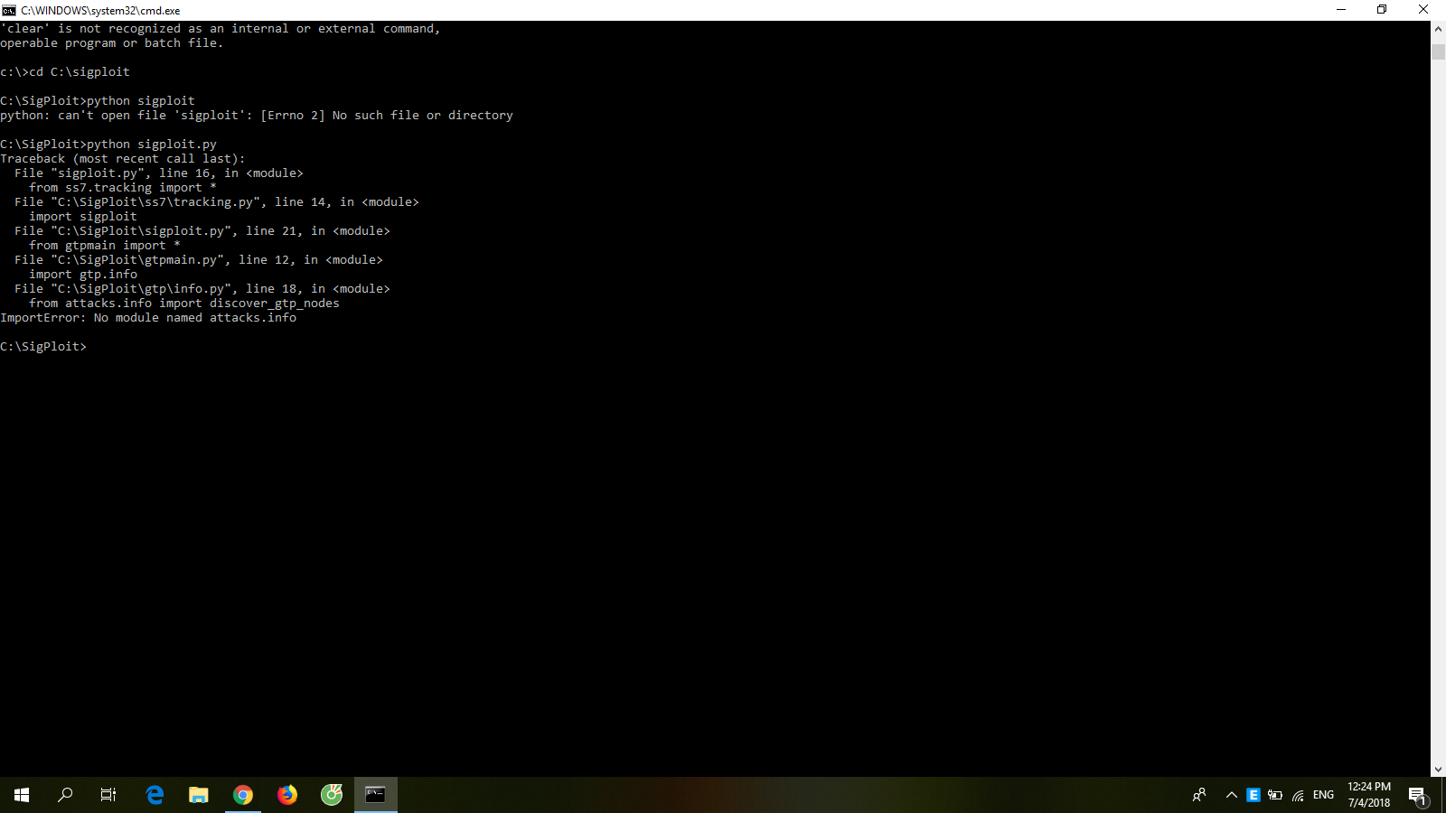This screenshot has height=813, width=1446.
Task: Click the blue Edge icon in system tray
Action: pos(1253,795)
